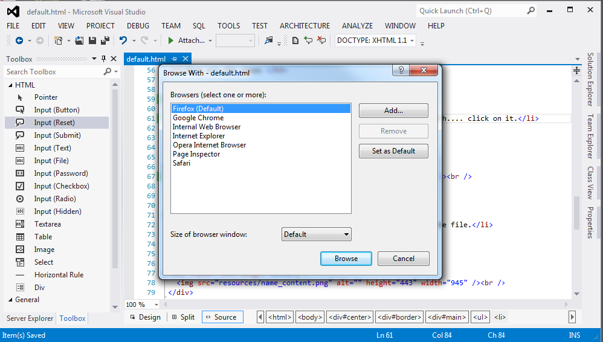603x342 pixels.
Task: Click the help question mark in dialog
Action: [399, 71]
